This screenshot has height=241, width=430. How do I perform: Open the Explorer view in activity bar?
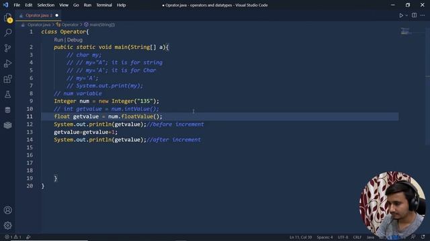(7, 18)
